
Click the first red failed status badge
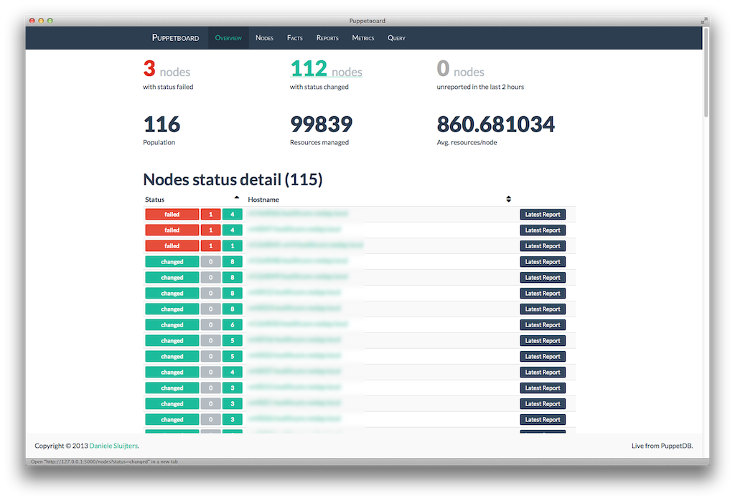tap(172, 215)
